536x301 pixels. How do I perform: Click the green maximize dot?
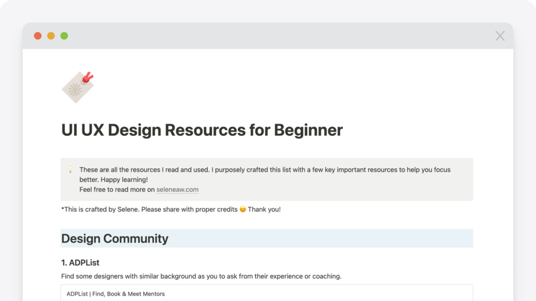[64, 36]
